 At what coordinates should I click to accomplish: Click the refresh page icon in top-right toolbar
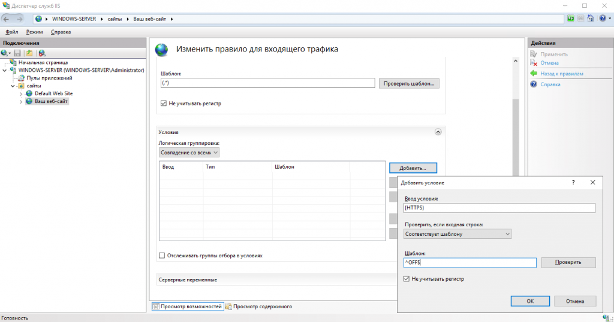(x=571, y=19)
